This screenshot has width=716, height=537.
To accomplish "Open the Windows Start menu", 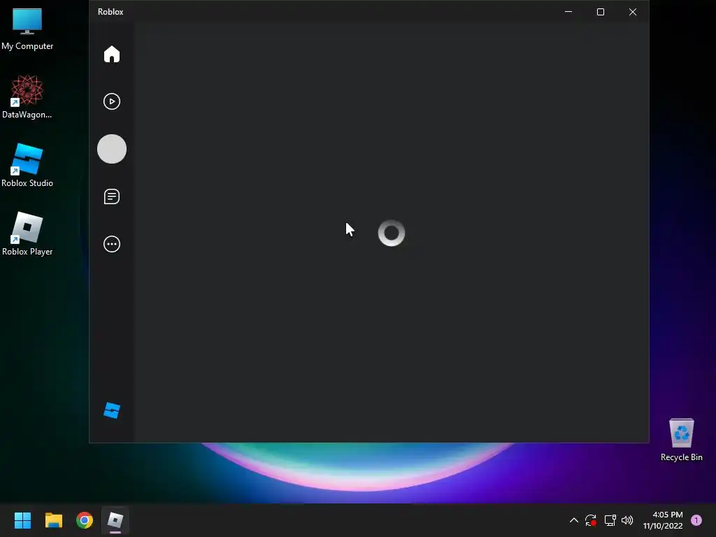I will [x=22, y=520].
